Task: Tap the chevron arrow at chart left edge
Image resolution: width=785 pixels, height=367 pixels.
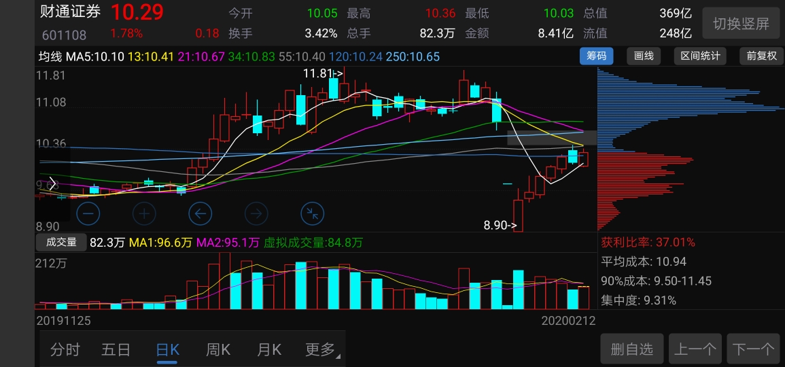Action: click(52, 184)
